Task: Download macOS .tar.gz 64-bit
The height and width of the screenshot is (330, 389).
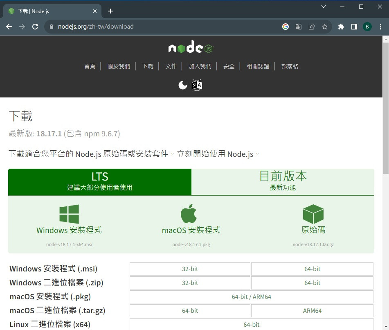Action: 190,311
